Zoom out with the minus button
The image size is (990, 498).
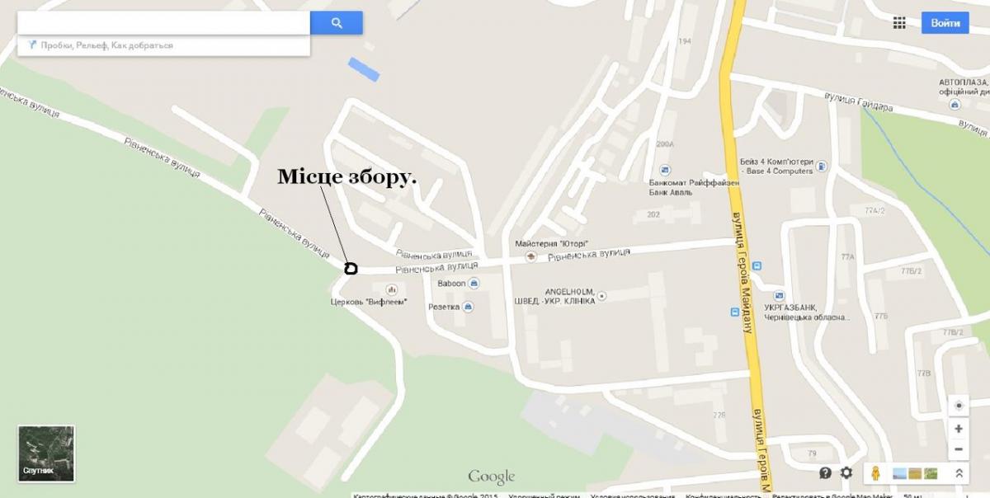click(x=958, y=450)
